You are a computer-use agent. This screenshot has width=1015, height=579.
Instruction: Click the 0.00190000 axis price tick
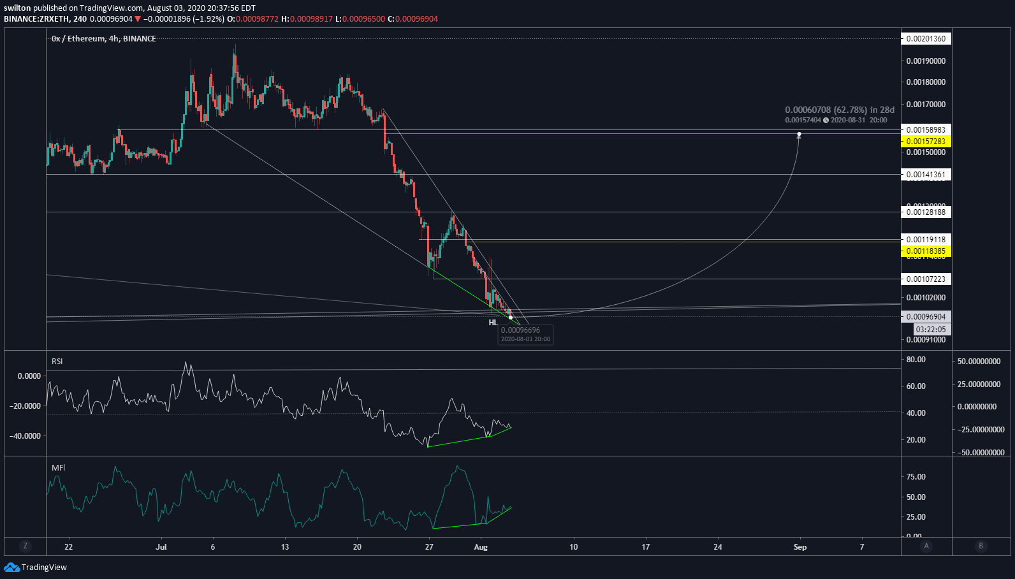coord(926,61)
